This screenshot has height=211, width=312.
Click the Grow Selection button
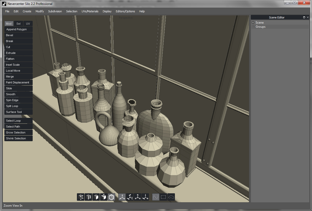pyautogui.click(x=19, y=132)
